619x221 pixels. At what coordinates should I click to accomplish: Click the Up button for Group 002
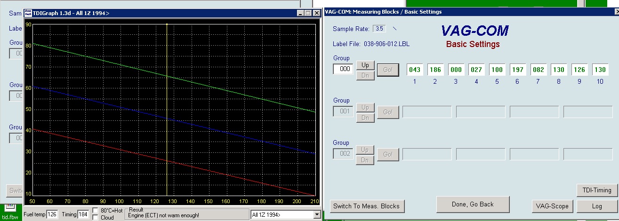365,150
